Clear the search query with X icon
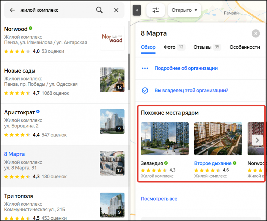267x221 pixels. [x=116, y=10]
